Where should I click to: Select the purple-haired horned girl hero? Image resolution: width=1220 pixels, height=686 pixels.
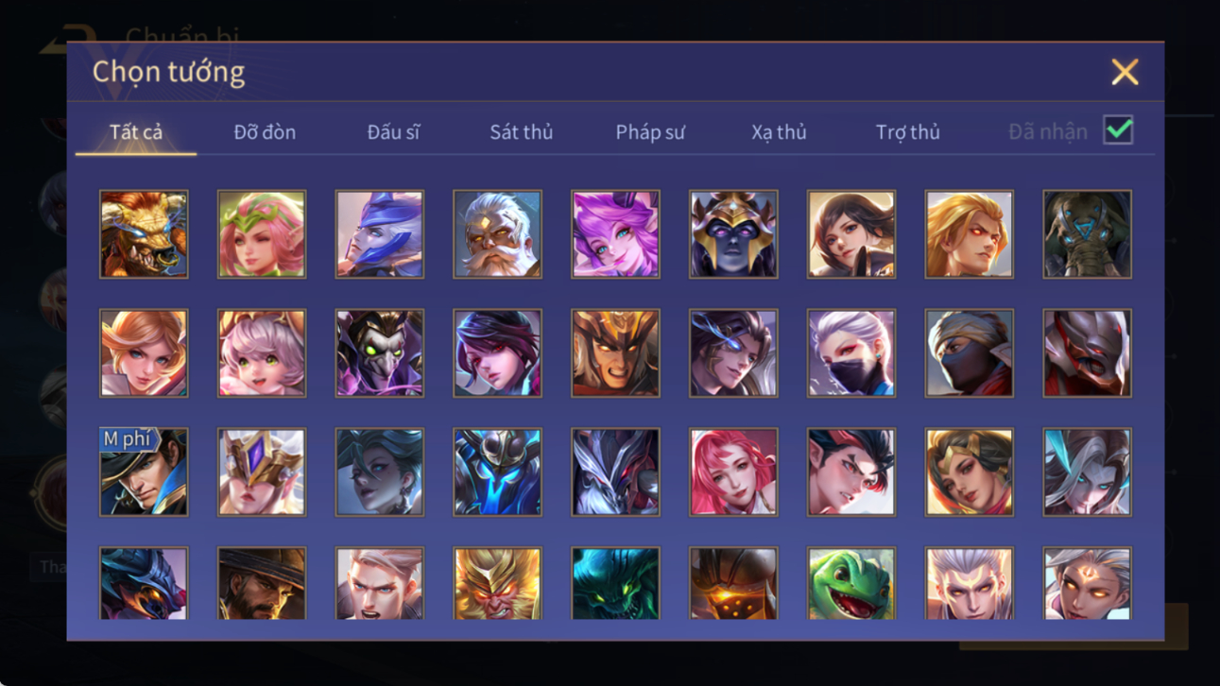point(615,234)
